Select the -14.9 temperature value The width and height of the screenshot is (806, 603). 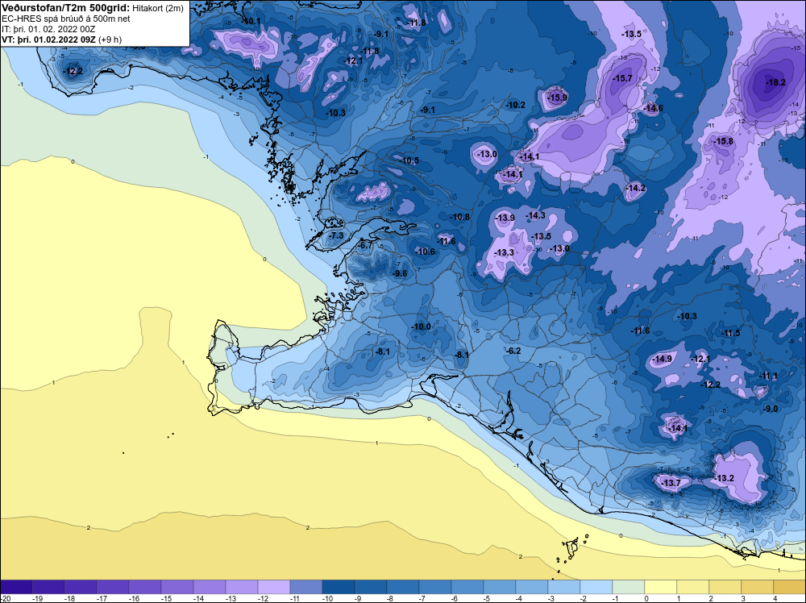(662, 359)
